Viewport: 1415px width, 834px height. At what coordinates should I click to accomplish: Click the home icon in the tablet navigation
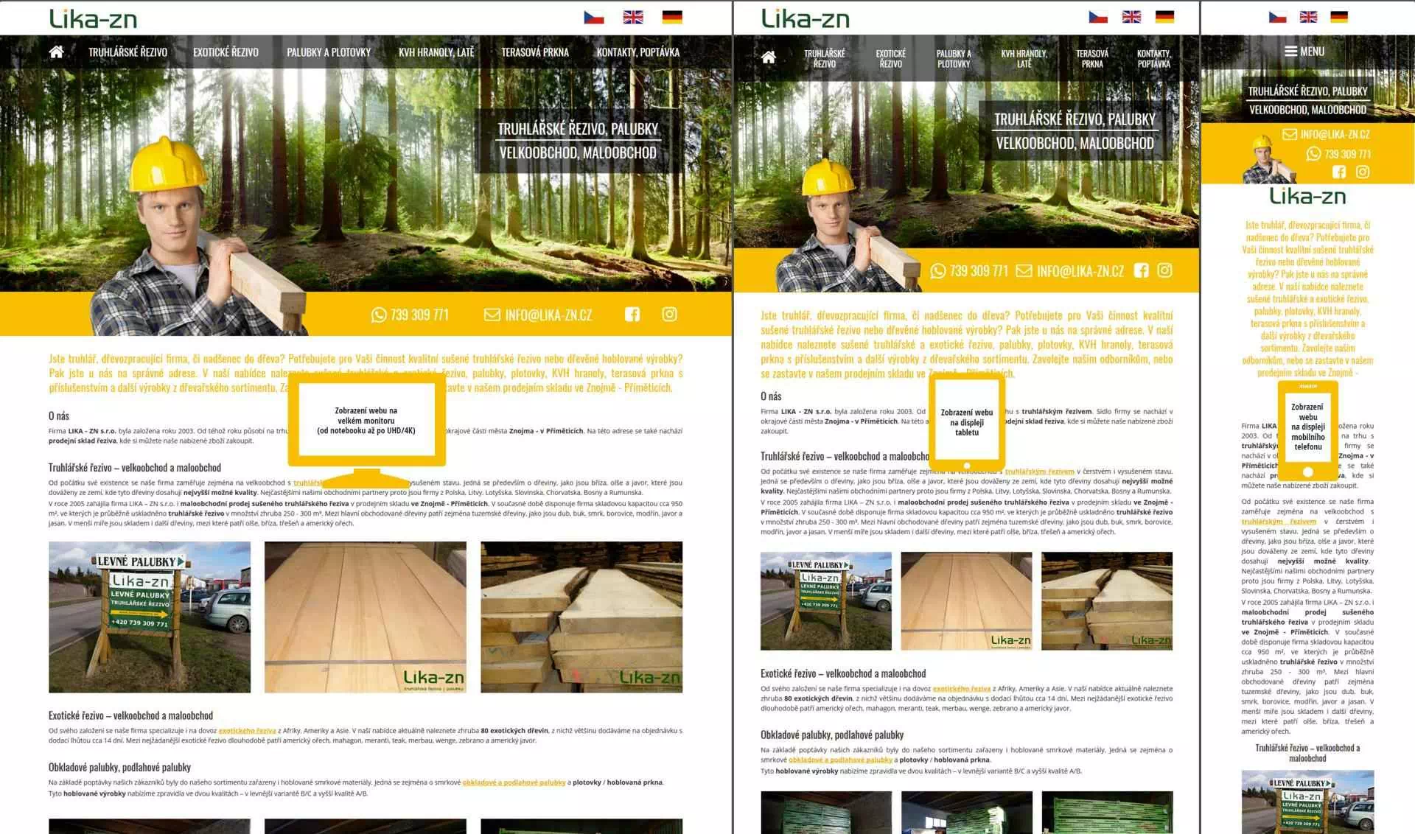(769, 57)
